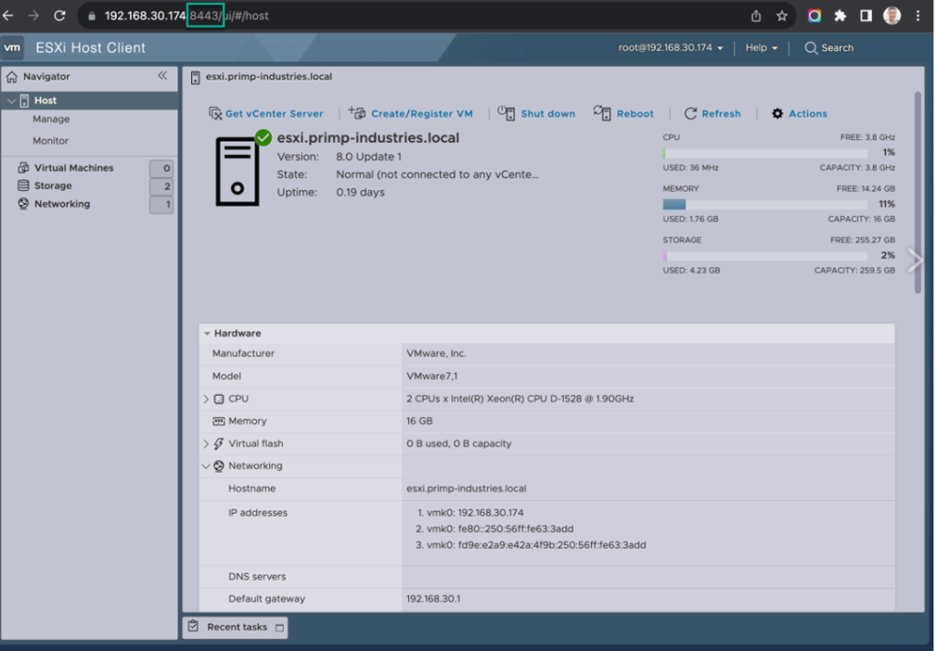The width and height of the screenshot is (937, 651).
Task: Click the Get vCenter Server link
Action: pyautogui.click(x=274, y=113)
